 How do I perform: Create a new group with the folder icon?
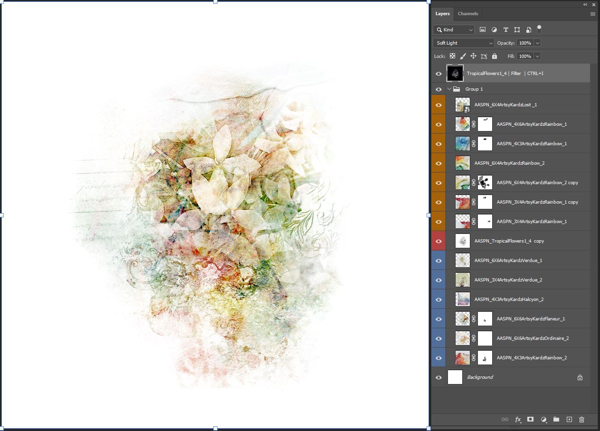click(x=556, y=420)
